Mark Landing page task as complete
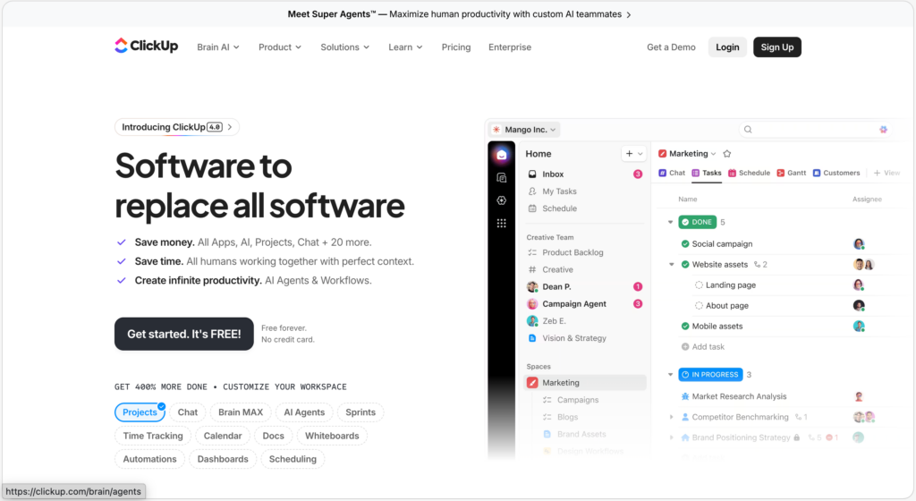 click(x=699, y=285)
